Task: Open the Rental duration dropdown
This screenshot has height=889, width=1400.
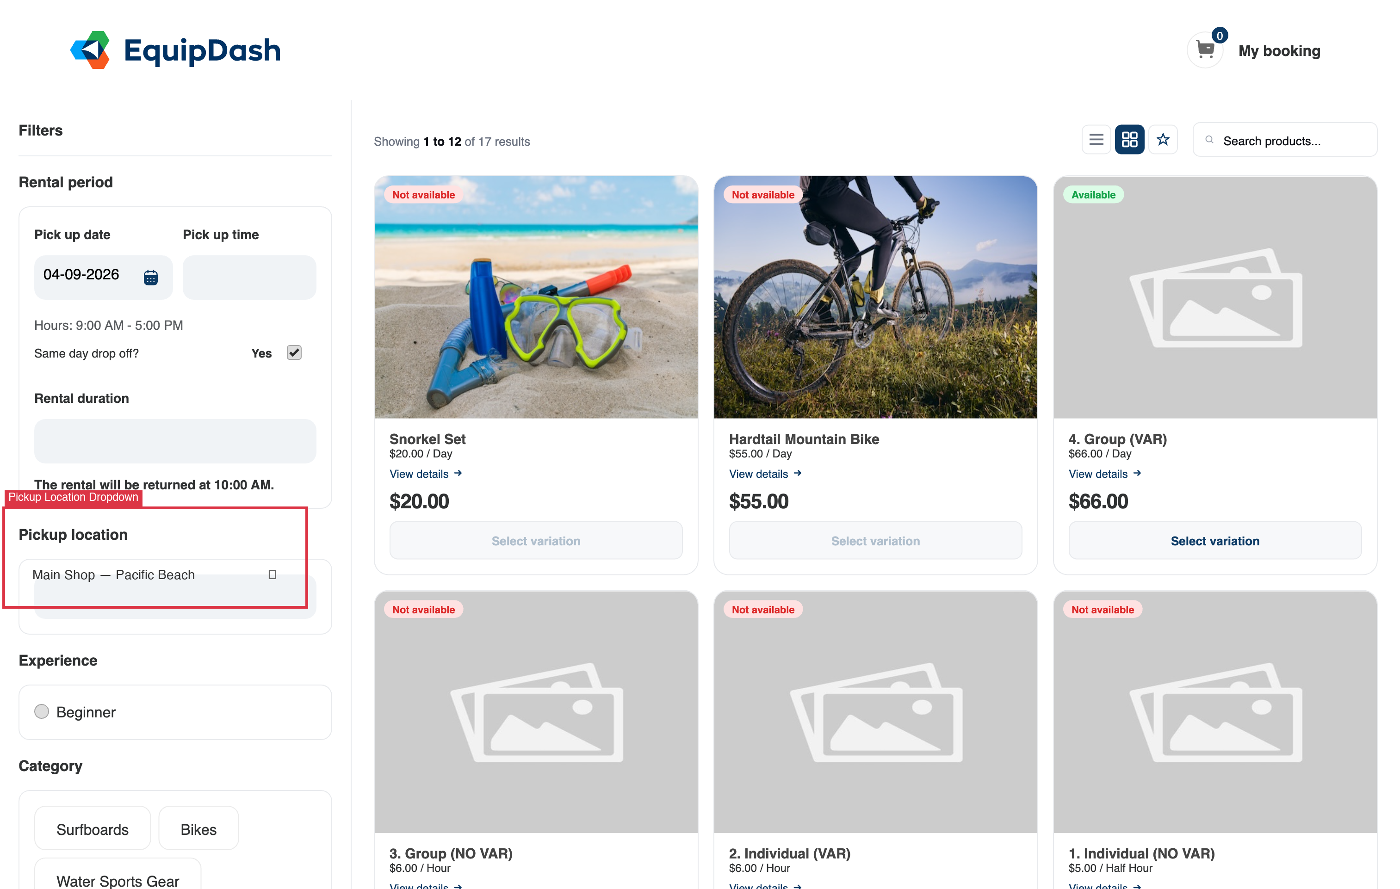Action: [x=175, y=441]
